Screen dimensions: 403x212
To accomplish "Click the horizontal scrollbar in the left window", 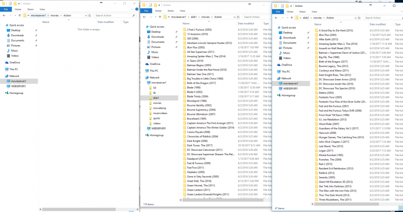I will point(79,209).
